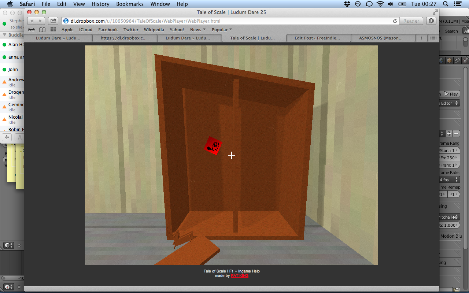Open the Reading List glasses icon
469x293 pixels.
32,30
